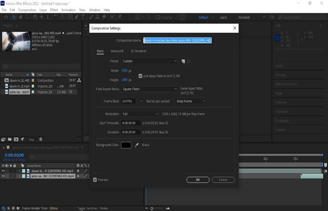Open workspace overflow chevrons
The image size is (328, 211).
pos(264,17)
